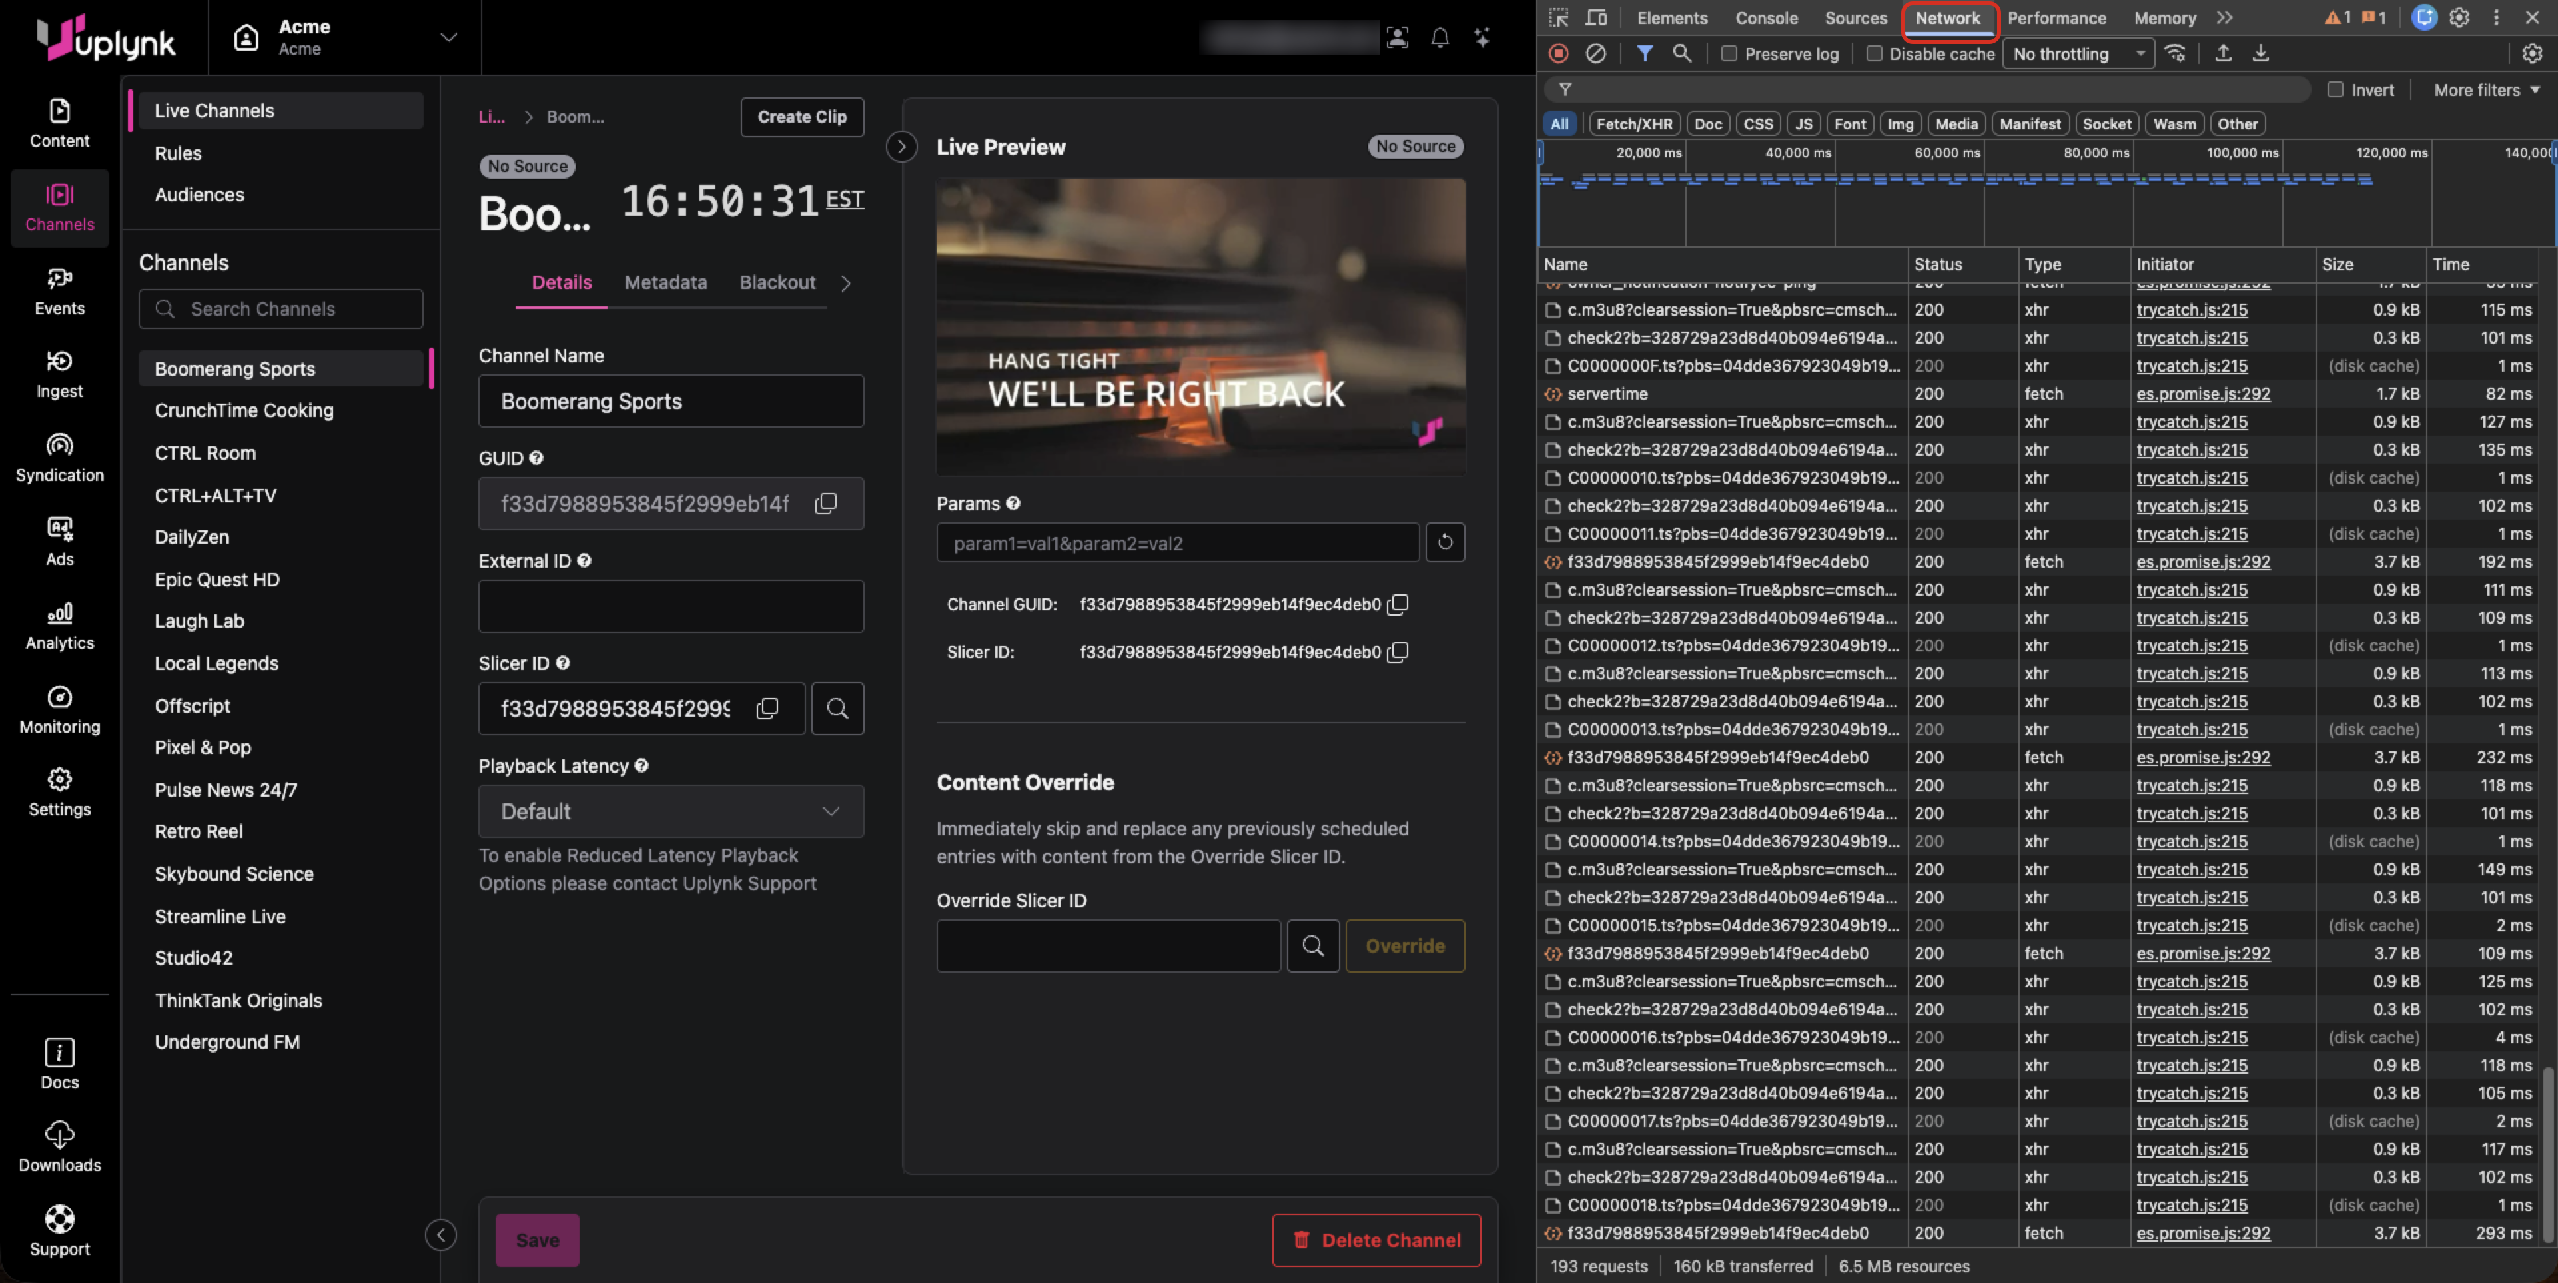Copy the GUID field value
The width and height of the screenshot is (2558, 1283).
[x=825, y=504]
